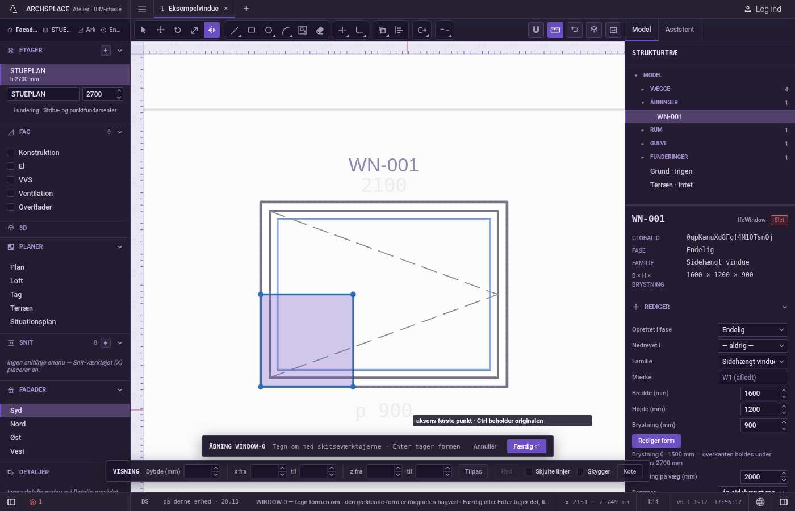Enable the VVS fag checkbox
Screen dimensions: 795x511
(10, 180)
